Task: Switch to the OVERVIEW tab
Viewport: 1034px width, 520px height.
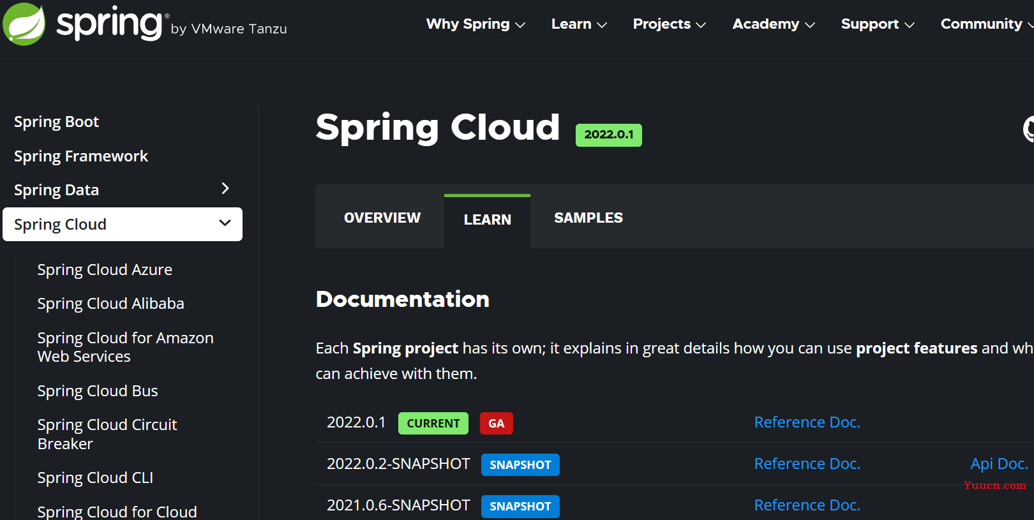Action: coord(382,218)
